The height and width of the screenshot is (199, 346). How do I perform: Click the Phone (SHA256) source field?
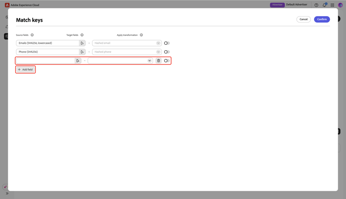click(48, 52)
